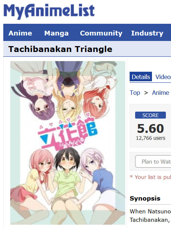
Task: Click the blue SCORE badge
Action: (x=150, y=115)
